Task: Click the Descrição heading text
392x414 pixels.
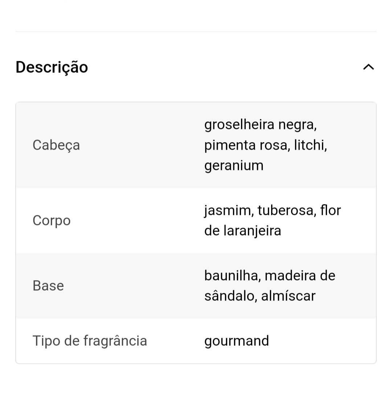Action: pos(52,67)
